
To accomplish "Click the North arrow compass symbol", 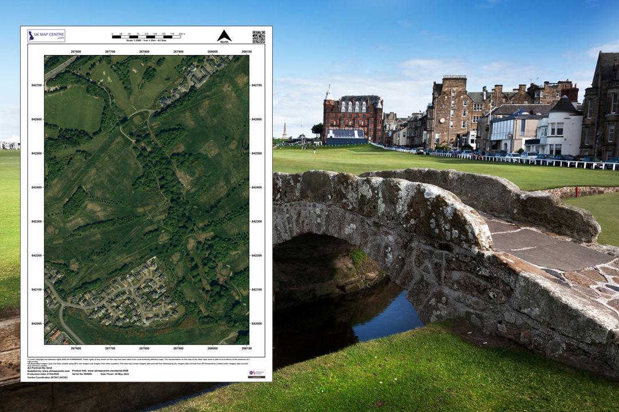I will (x=225, y=34).
